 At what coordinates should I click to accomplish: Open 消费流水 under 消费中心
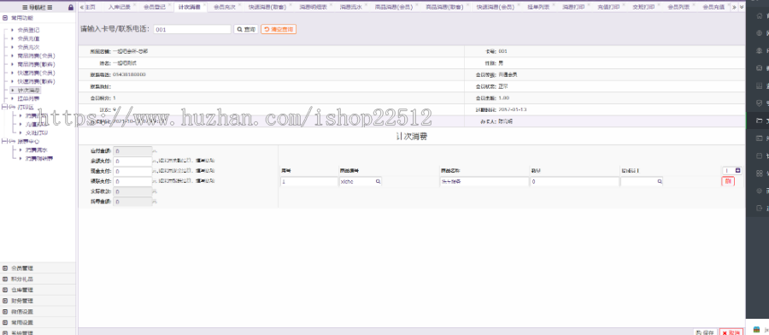[36, 150]
